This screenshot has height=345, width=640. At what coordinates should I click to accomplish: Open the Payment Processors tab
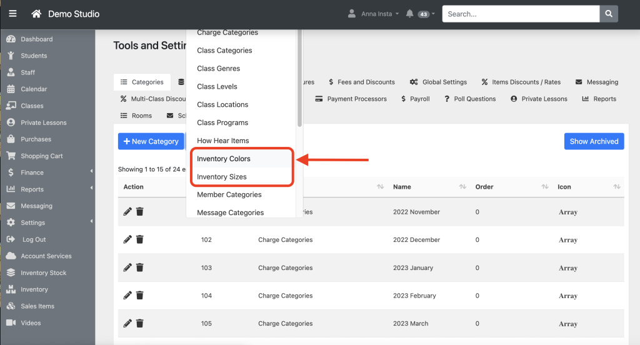click(x=351, y=99)
